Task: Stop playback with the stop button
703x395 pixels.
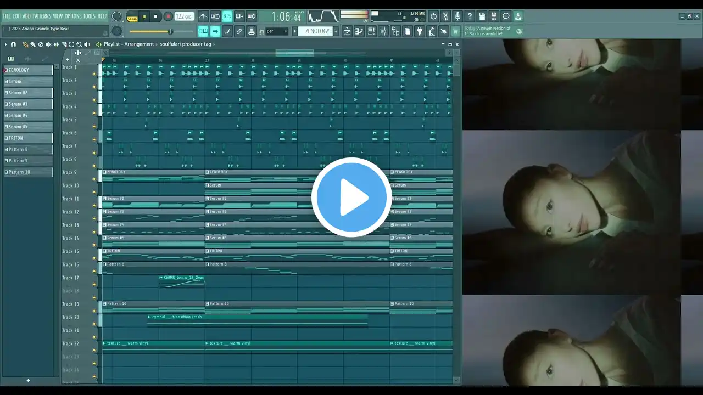Action: point(155,16)
